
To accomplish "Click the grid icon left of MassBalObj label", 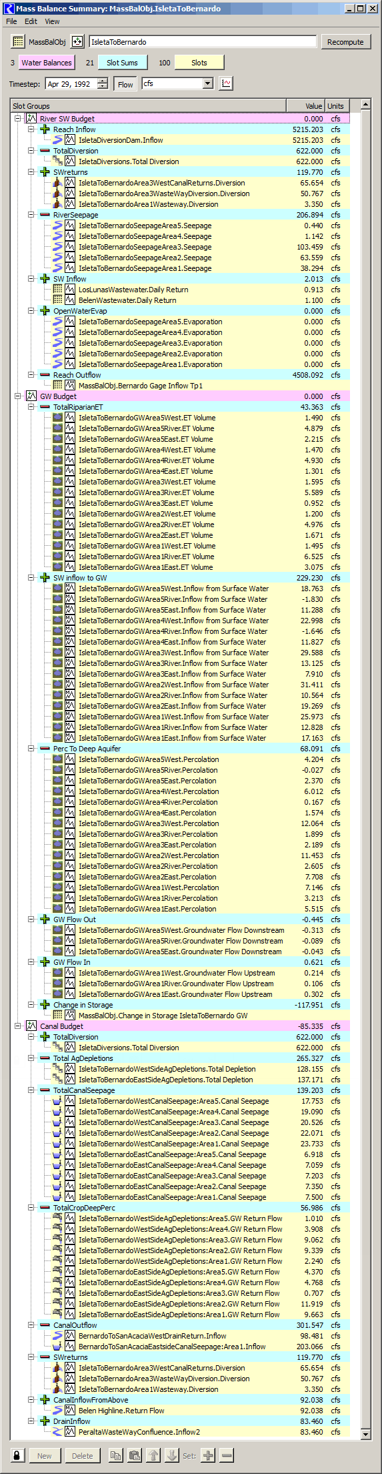I will 18,41.
